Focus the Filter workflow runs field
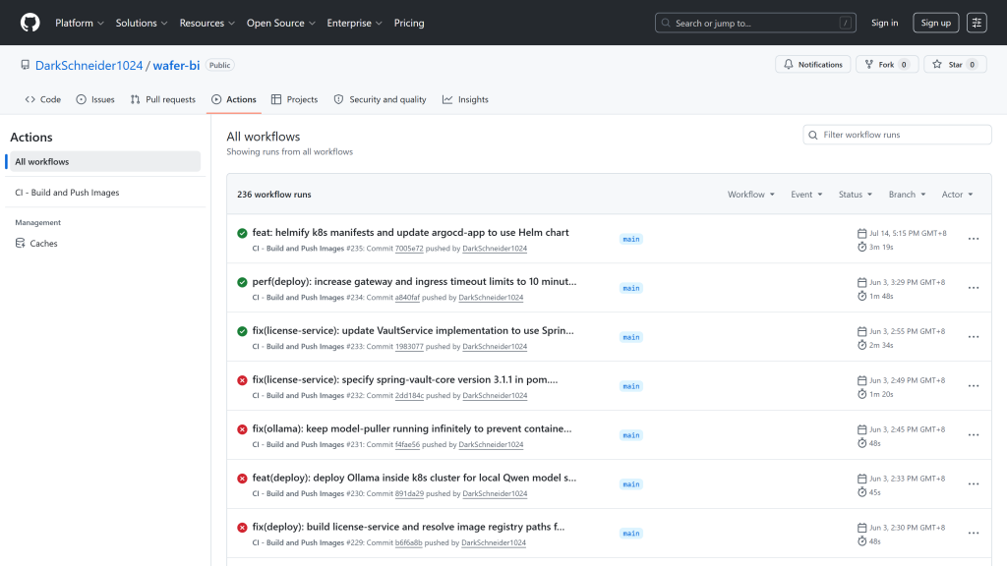Image resolution: width=1007 pixels, height=566 pixels. click(x=897, y=135)
